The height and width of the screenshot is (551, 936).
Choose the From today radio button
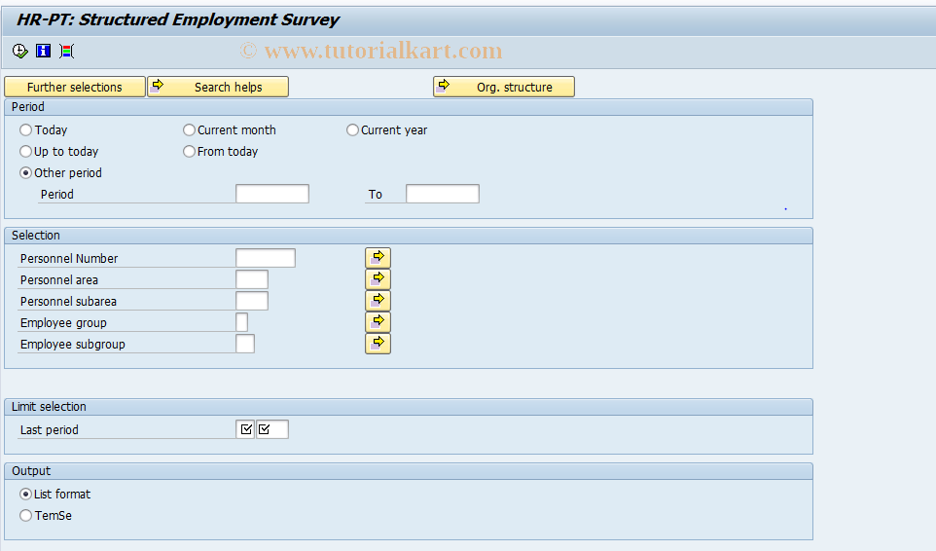189,152
